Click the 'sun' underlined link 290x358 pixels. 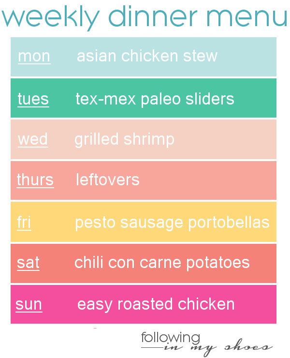[x=29, y=305]
